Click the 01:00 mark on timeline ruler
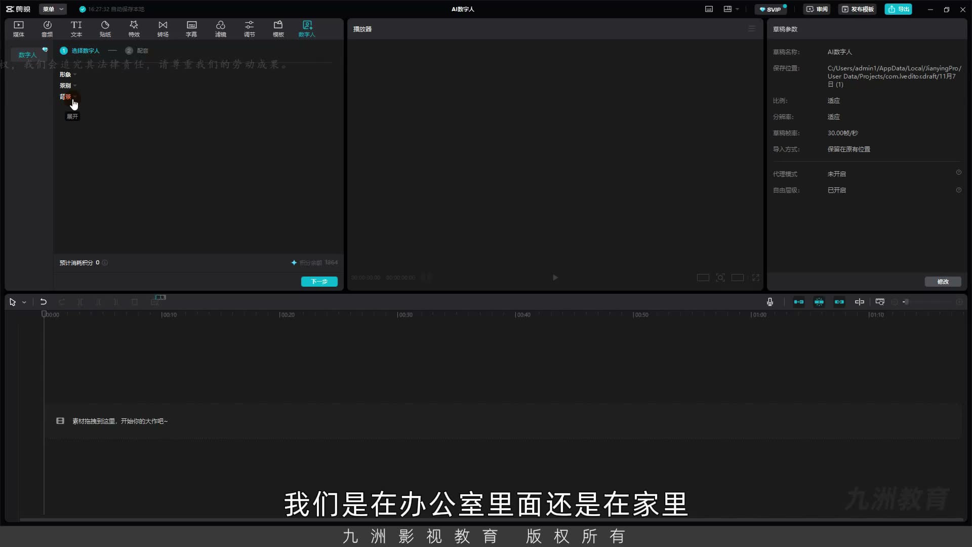Image resolution: width=972 pixels, height=547 pixels. (x=758, y=315)
